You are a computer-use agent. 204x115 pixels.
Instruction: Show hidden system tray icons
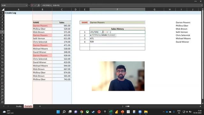164,112
